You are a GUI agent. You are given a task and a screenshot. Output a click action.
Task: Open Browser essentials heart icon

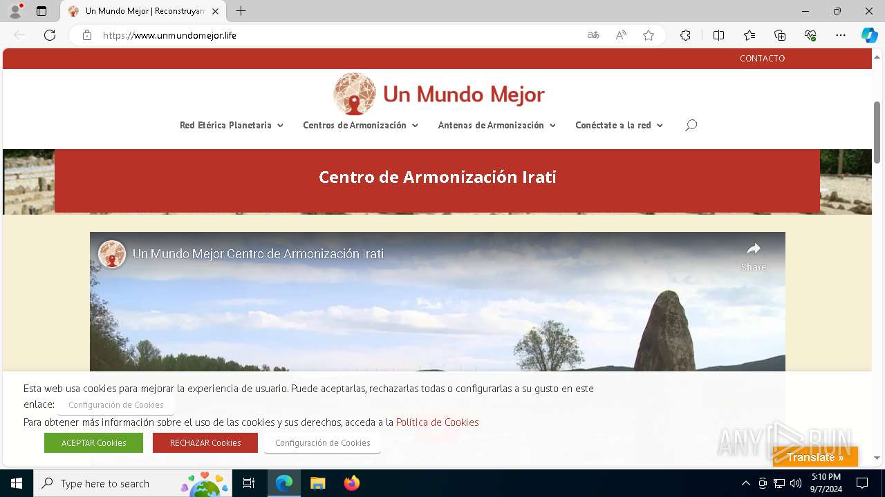point(810,35)
